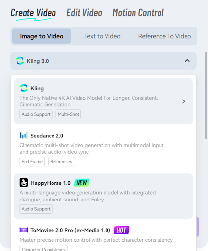
Task: Open the Edit Video tab
Action: (84, 13)
